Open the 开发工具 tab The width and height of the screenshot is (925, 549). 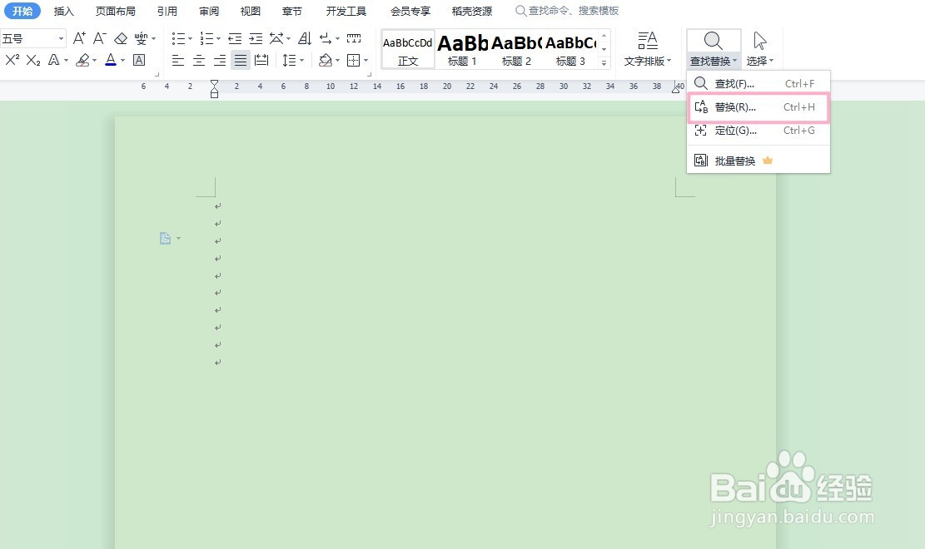click(346, 11)
